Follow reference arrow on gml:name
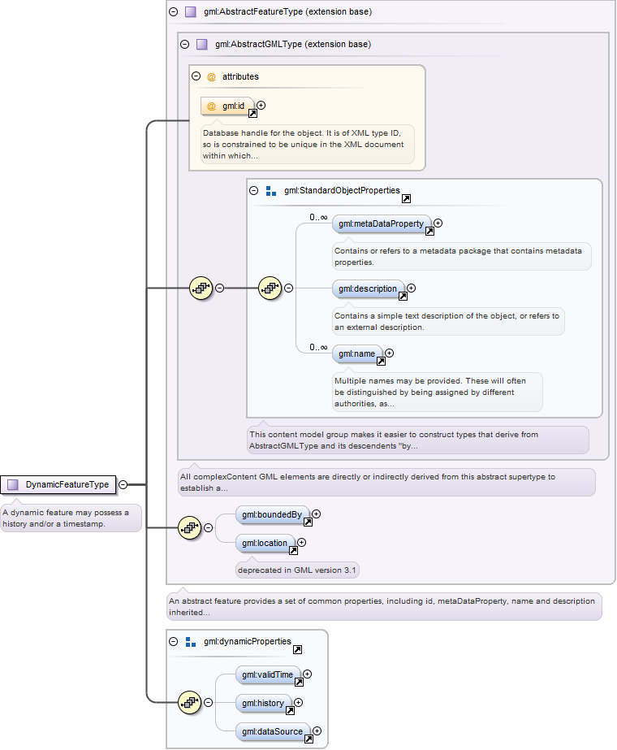 [x=381, y=361]
